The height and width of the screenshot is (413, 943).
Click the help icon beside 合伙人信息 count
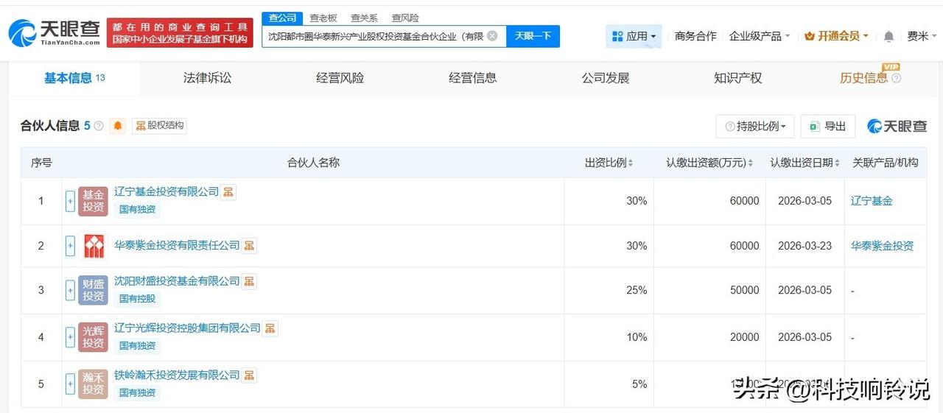pos(99,126)
